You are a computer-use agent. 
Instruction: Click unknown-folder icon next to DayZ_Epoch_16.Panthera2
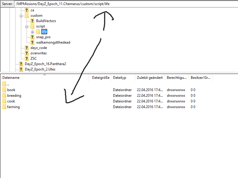pyautogui.click(x=21, y=64)
